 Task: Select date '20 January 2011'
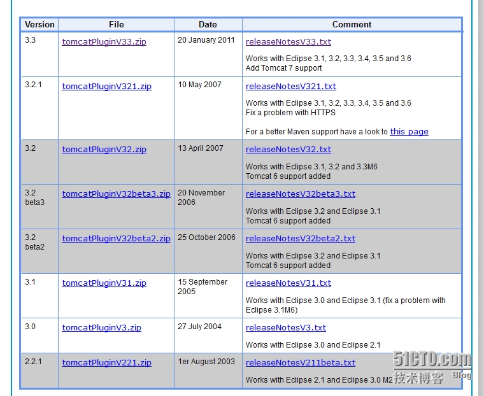[x=206, y=40]
